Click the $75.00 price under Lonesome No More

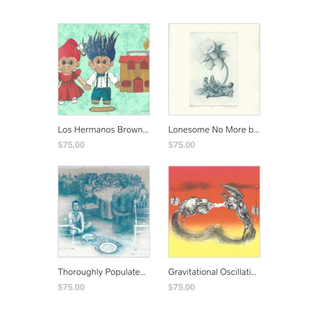pyautogui.click(x=182, y=145)
